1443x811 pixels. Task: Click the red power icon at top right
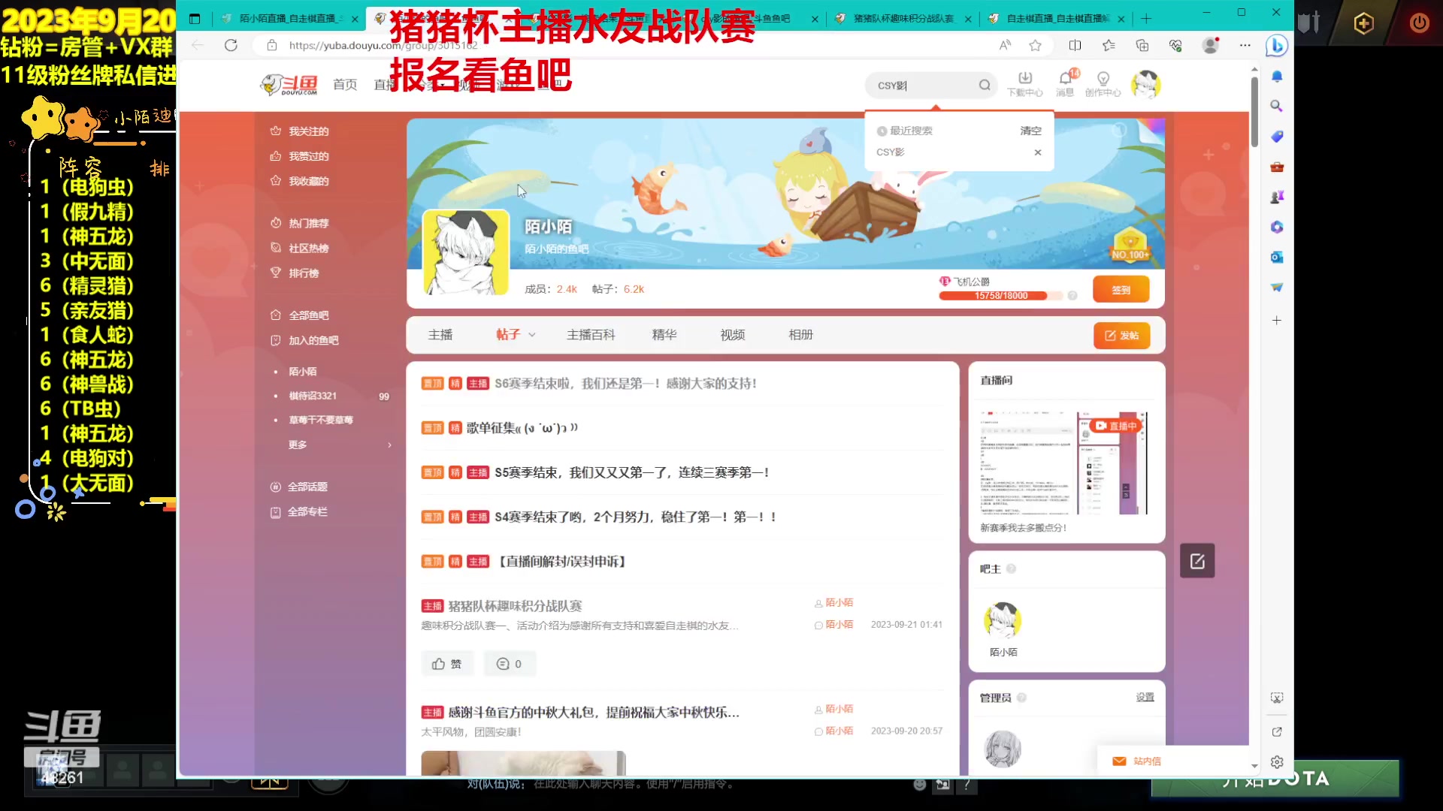pos(1419,23)
